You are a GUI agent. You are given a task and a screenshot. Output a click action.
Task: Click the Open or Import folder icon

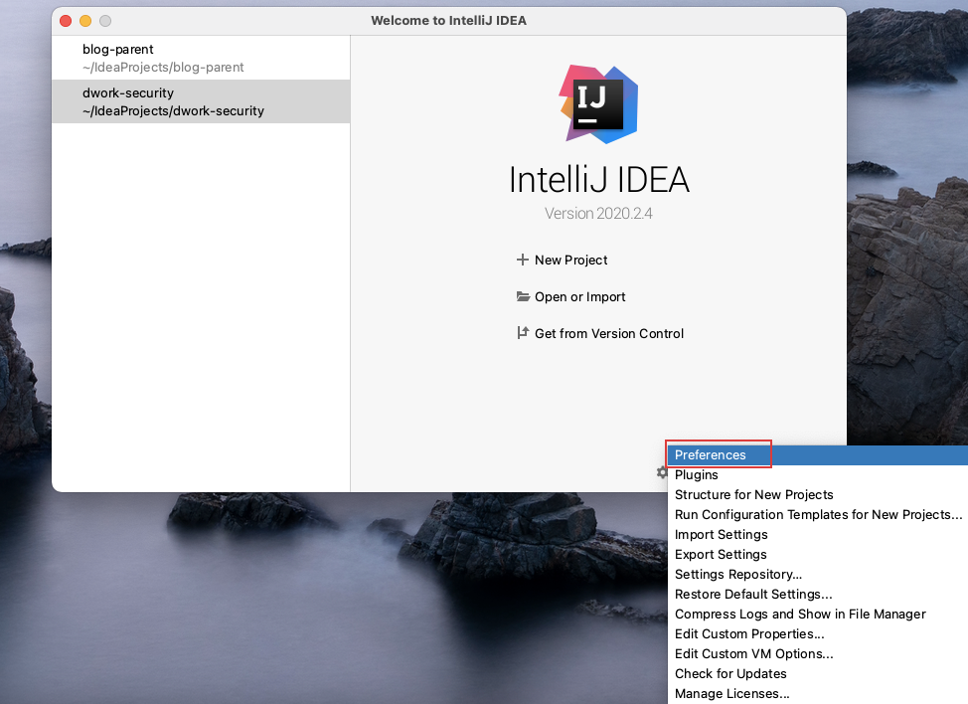[523, 296]
